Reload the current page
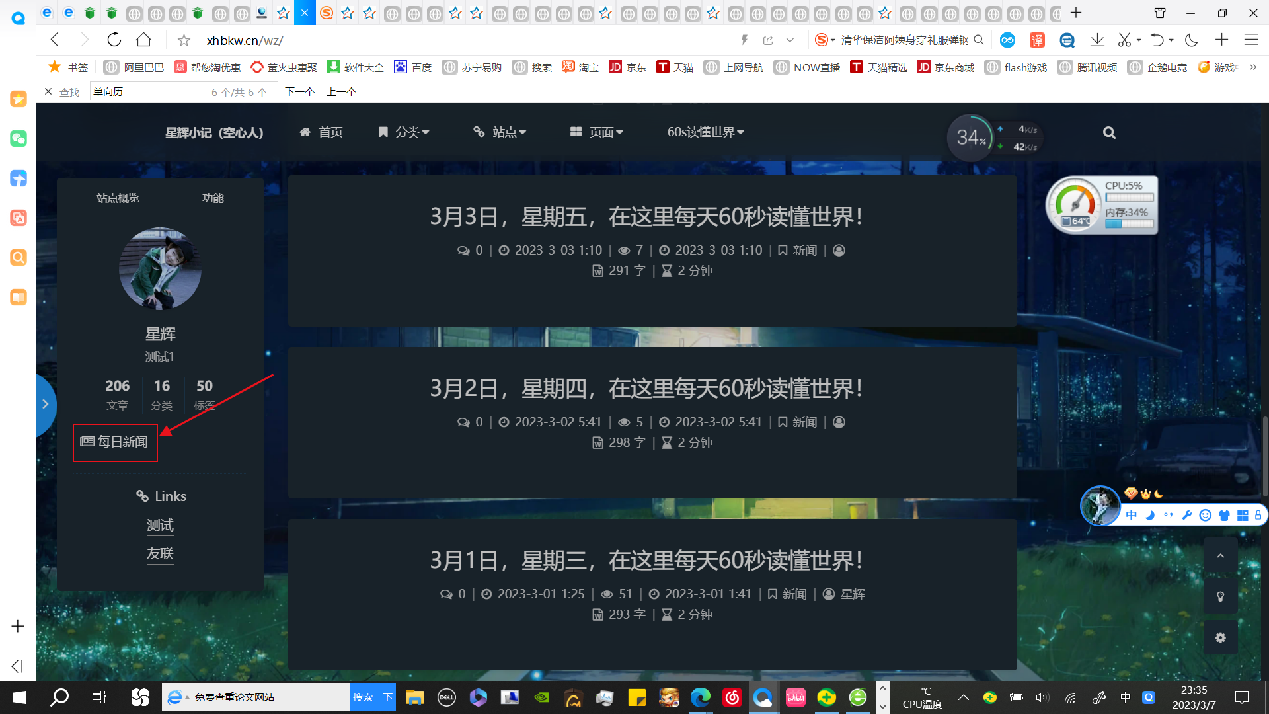The width and height of the screenshot is (1269, 714). coord(114,40)
